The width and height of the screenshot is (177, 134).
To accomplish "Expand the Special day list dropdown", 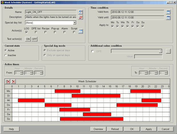I will click(x=75, y=23).
